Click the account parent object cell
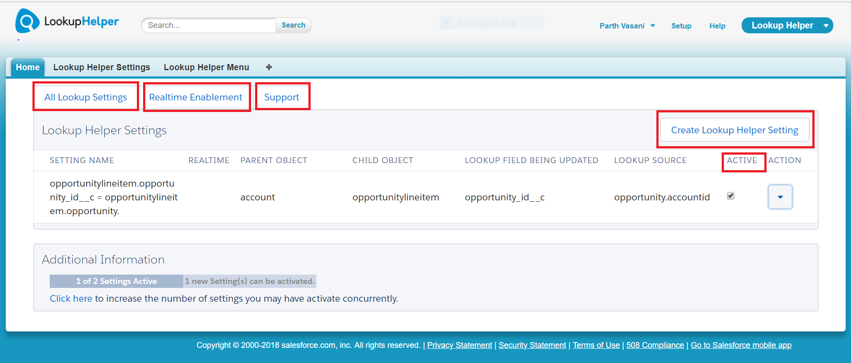 pos(258,197)
